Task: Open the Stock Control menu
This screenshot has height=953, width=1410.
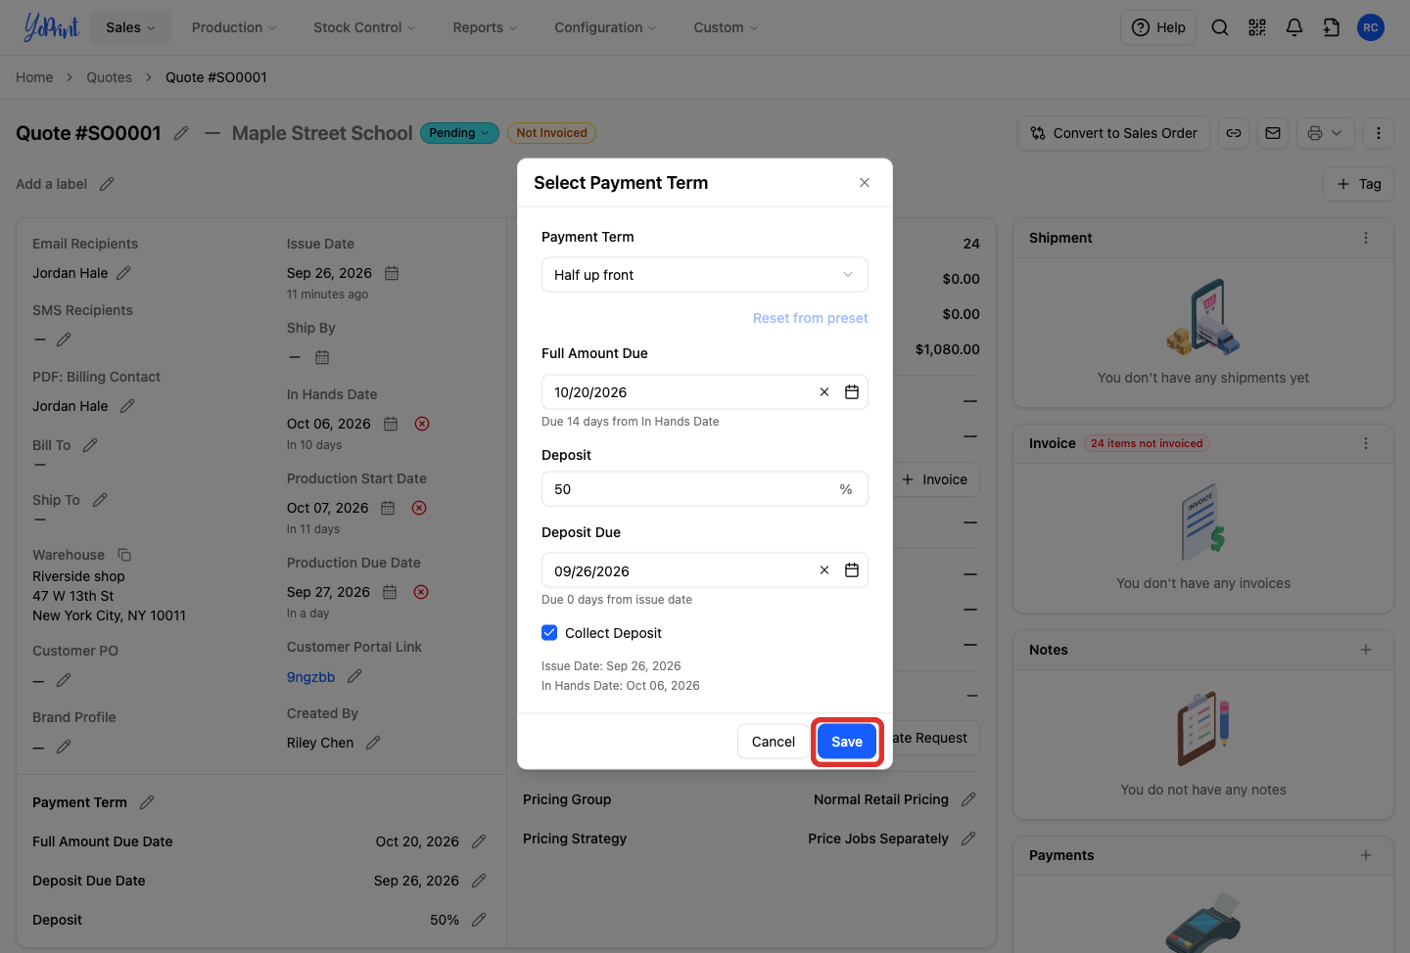Action: coord(364,27)
